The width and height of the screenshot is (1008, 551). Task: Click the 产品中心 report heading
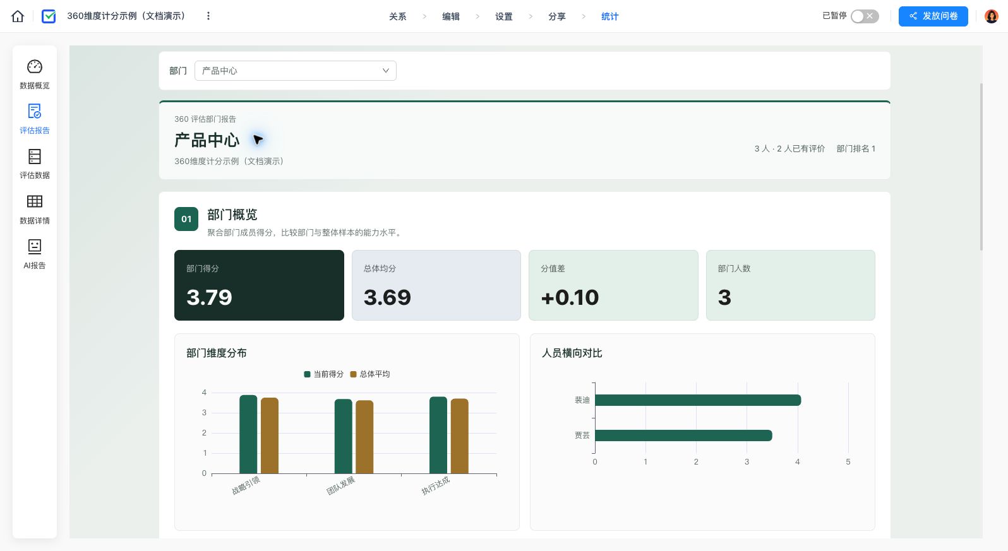pos(207,140)
